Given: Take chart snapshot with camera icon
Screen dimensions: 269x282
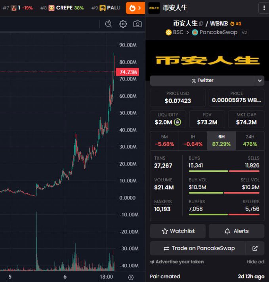Looking at the screenshot, I should tap(137, 24).
